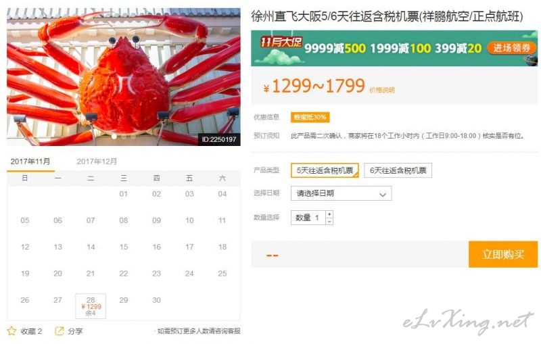
Task: Click the crab product photo
Action: coord(124,77)
